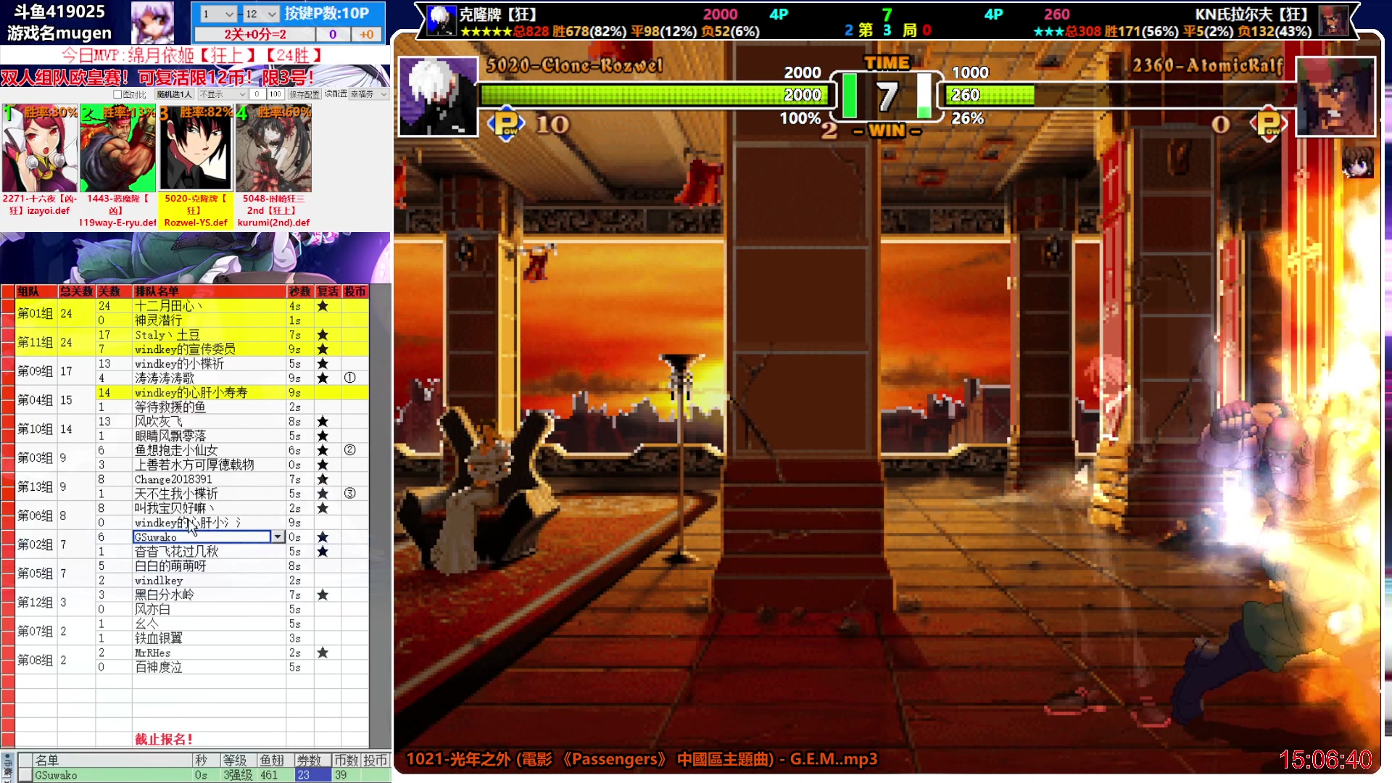Screen dimensions: 1392x783
Task: Click the revive star for 叫我宝贝好嘛
Action: click(323, 508)
